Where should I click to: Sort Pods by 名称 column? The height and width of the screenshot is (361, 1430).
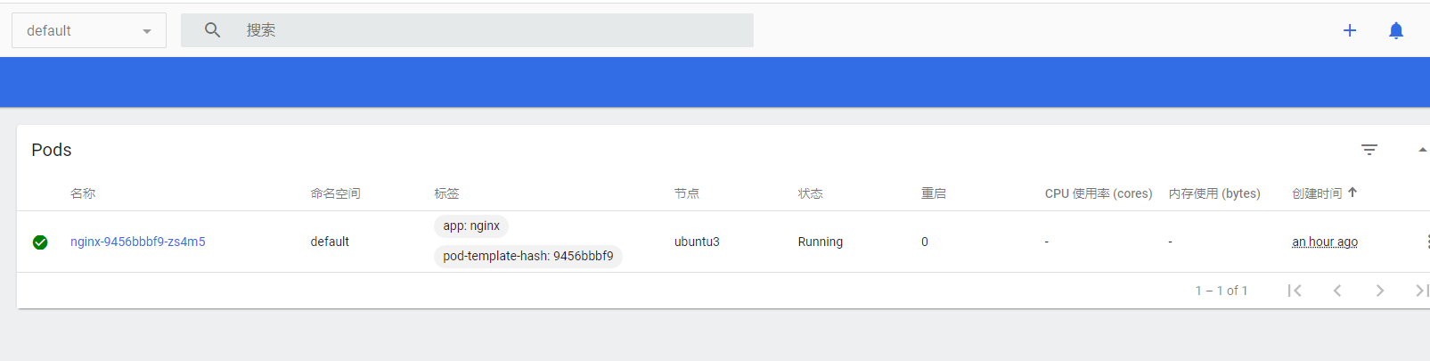click(83, 193)
